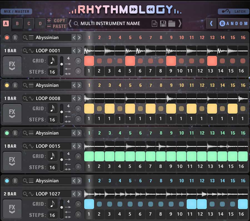Previous instrument arrow on yellow Abyssinian
Screen dimensions: 250x221
click(x=74, y=85)
